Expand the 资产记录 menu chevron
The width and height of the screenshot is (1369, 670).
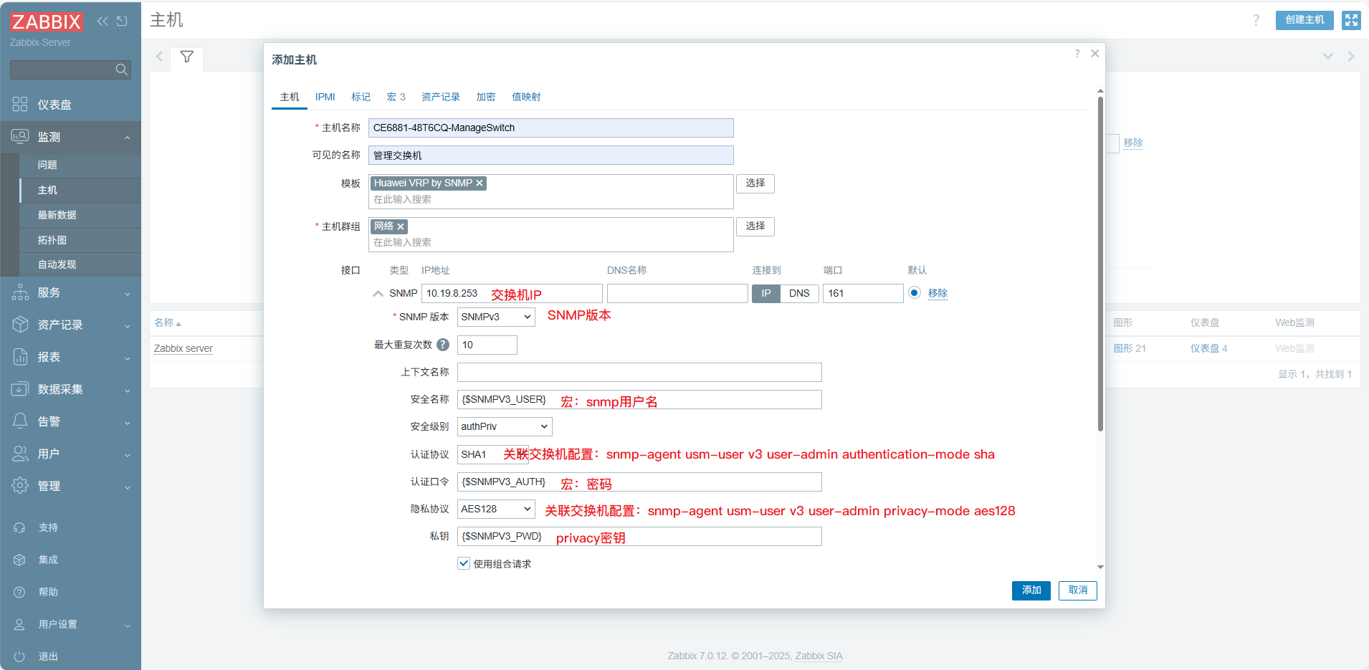tap(128, 326)
